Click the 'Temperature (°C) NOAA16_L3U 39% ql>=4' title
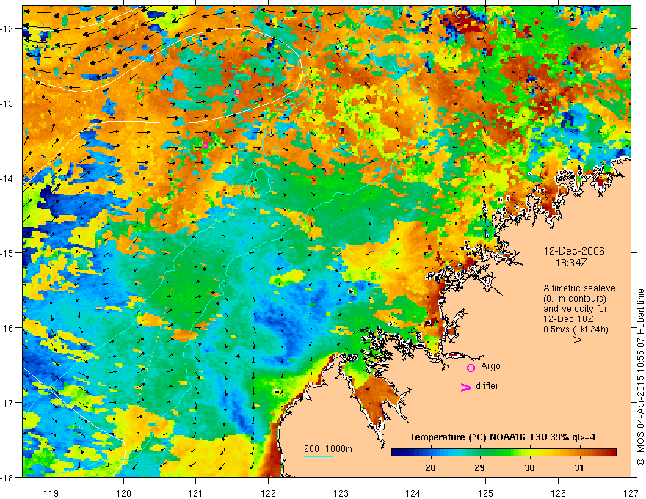The width and height of the screenshot is (646, 499). coord(502,437)
